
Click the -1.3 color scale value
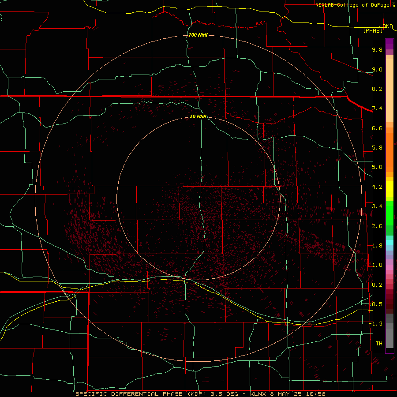376,324
